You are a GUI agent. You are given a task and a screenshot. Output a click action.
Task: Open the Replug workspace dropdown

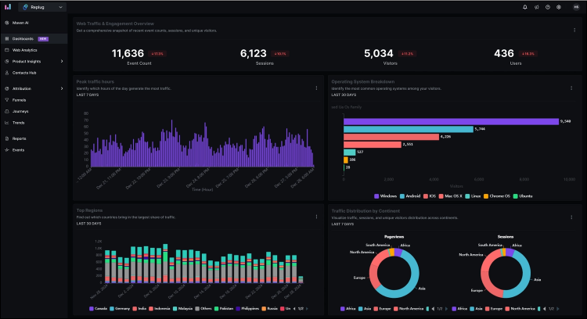[42, 7]
